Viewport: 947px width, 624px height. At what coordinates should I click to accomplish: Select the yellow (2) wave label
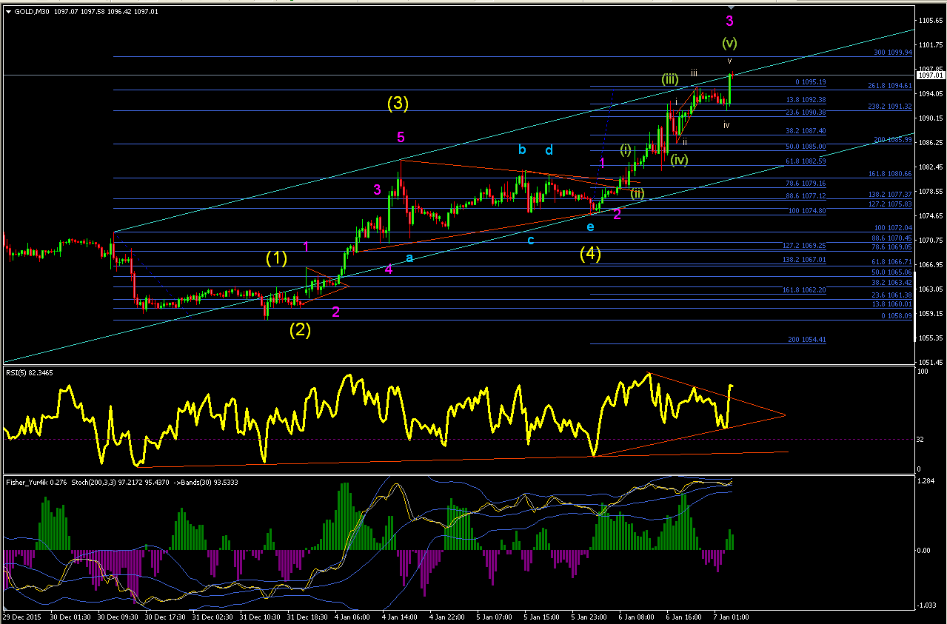point(300,330)
